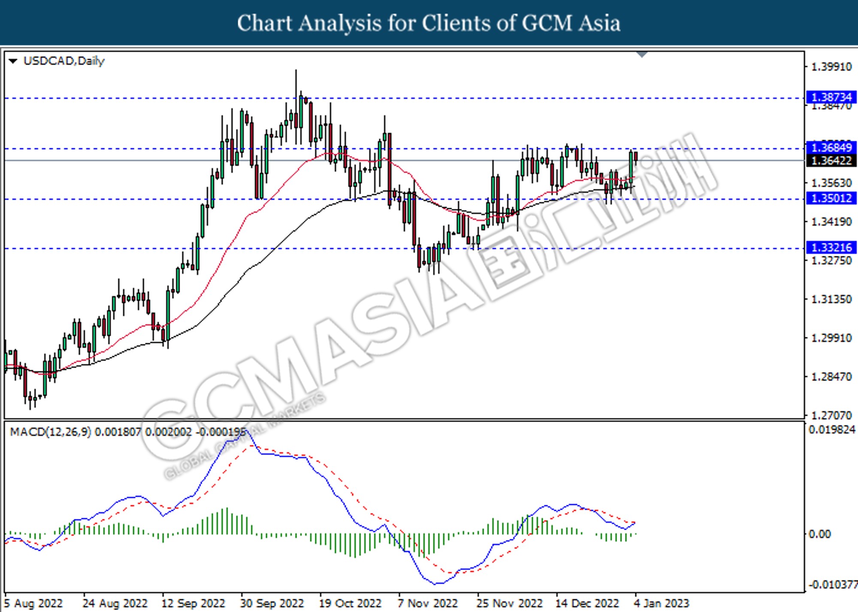
Task: Click the 1.32750 price scale value
Action: [x=831, y=261]
